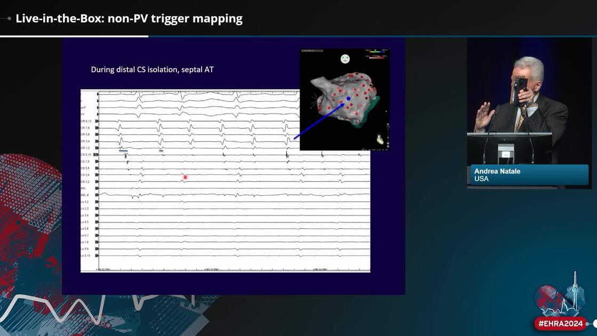Select the circled red annotation on the CS tracing
The height and width of the screenshot is (336, 597).
pos(184,177)
